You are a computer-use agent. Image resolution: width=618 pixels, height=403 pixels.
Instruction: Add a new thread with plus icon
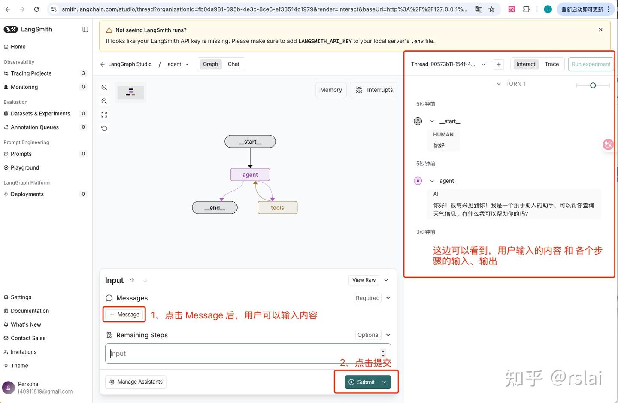pyautogui.click(x=499, y=64)
